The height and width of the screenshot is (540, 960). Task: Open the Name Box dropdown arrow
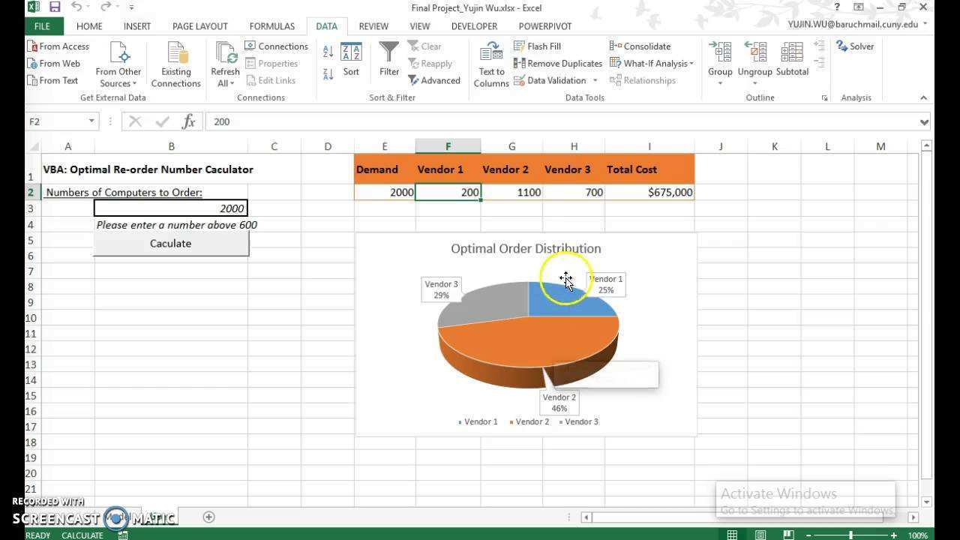click(x=91, y=121)
